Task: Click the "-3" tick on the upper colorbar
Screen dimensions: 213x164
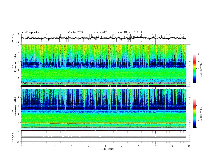Action: (x=198, y=54)
